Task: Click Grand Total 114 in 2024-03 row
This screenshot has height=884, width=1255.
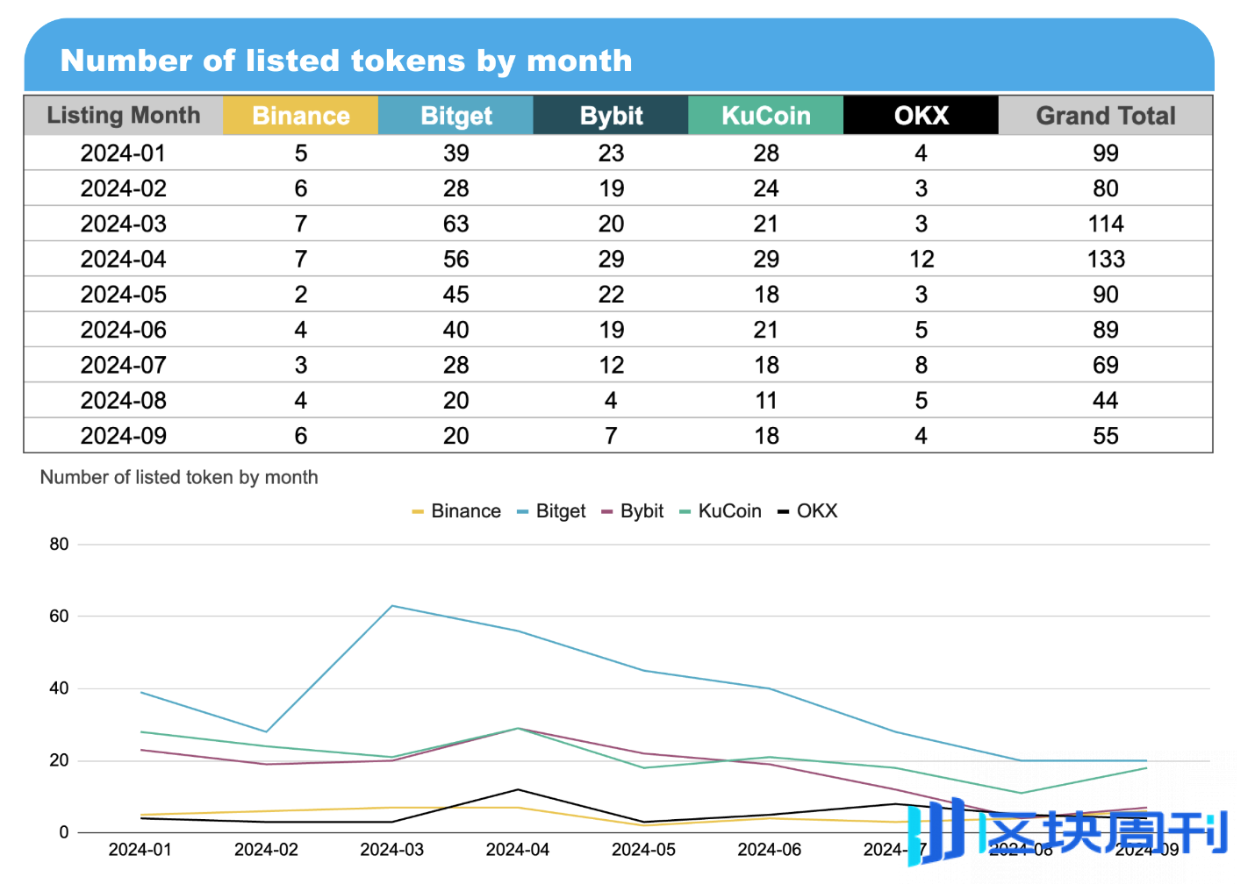Action: tap(1106, 224)
